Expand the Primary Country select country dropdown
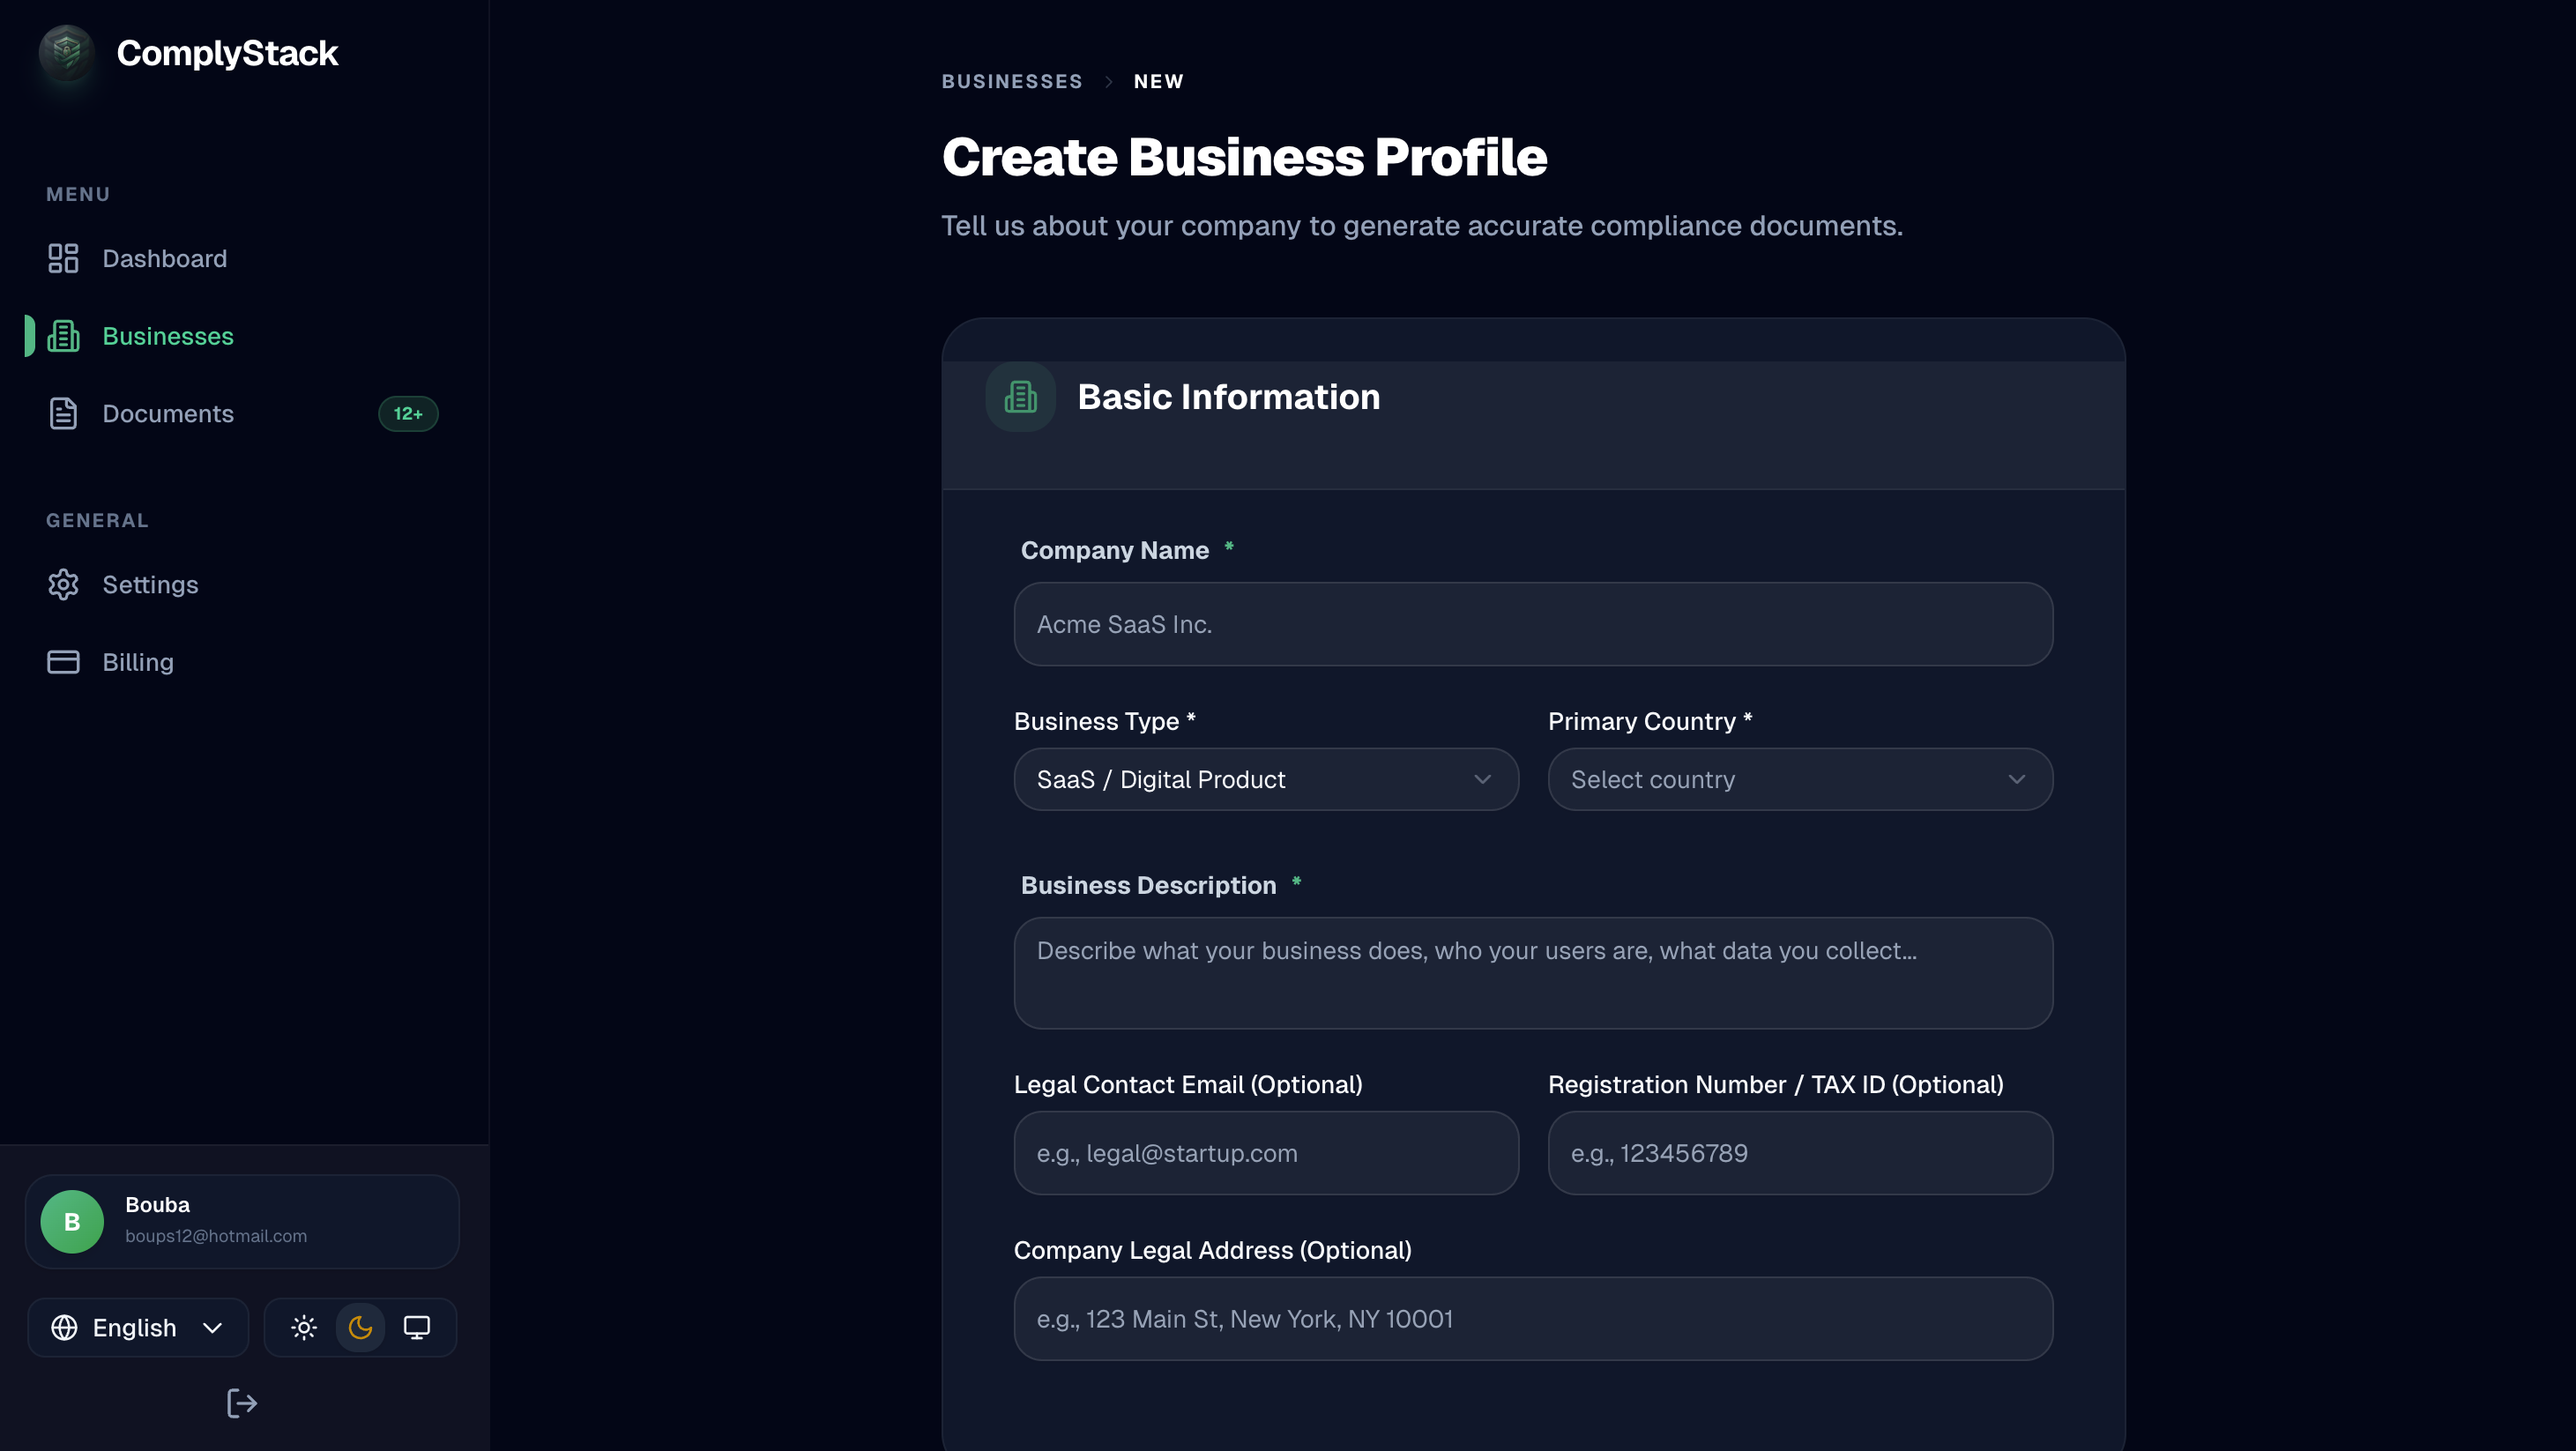Image resolution: width=2576 pixels, height=1451 pixels. point(1799,779)
